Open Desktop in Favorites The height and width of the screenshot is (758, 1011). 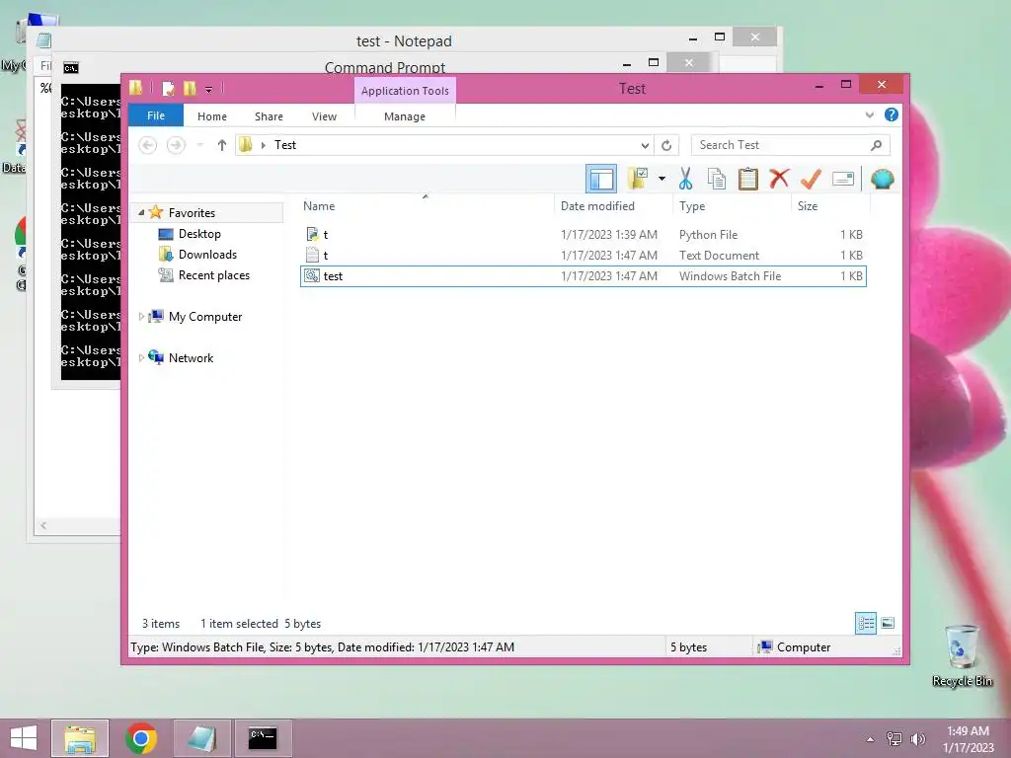pos(199,233)
